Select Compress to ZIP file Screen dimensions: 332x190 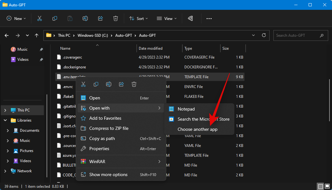coord(121,129)
